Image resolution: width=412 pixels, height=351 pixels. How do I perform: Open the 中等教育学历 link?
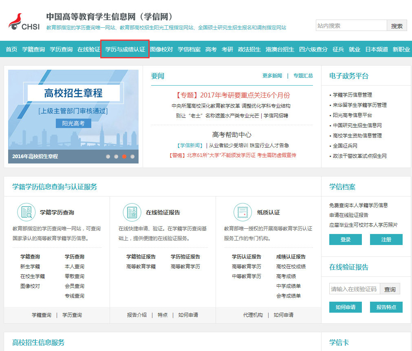[247, 276]
